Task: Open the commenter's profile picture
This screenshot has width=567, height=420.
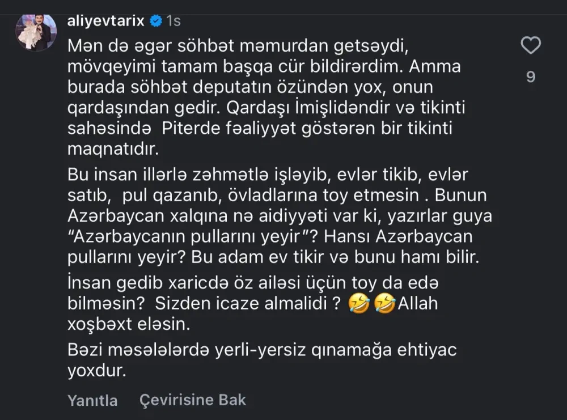Action: tap(34, 32)
